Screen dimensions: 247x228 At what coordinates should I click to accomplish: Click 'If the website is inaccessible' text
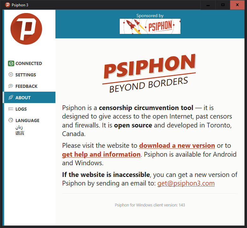106,175
